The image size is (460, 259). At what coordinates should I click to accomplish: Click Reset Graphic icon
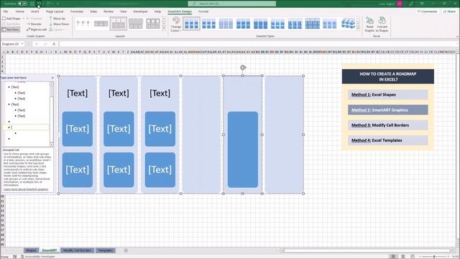click(x=369, y=24)
